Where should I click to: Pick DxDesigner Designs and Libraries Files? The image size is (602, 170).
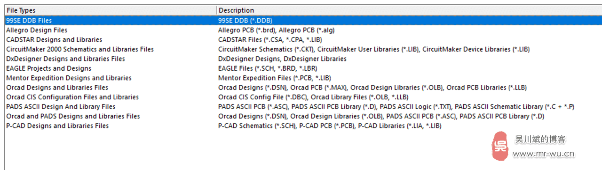point(65,59)
